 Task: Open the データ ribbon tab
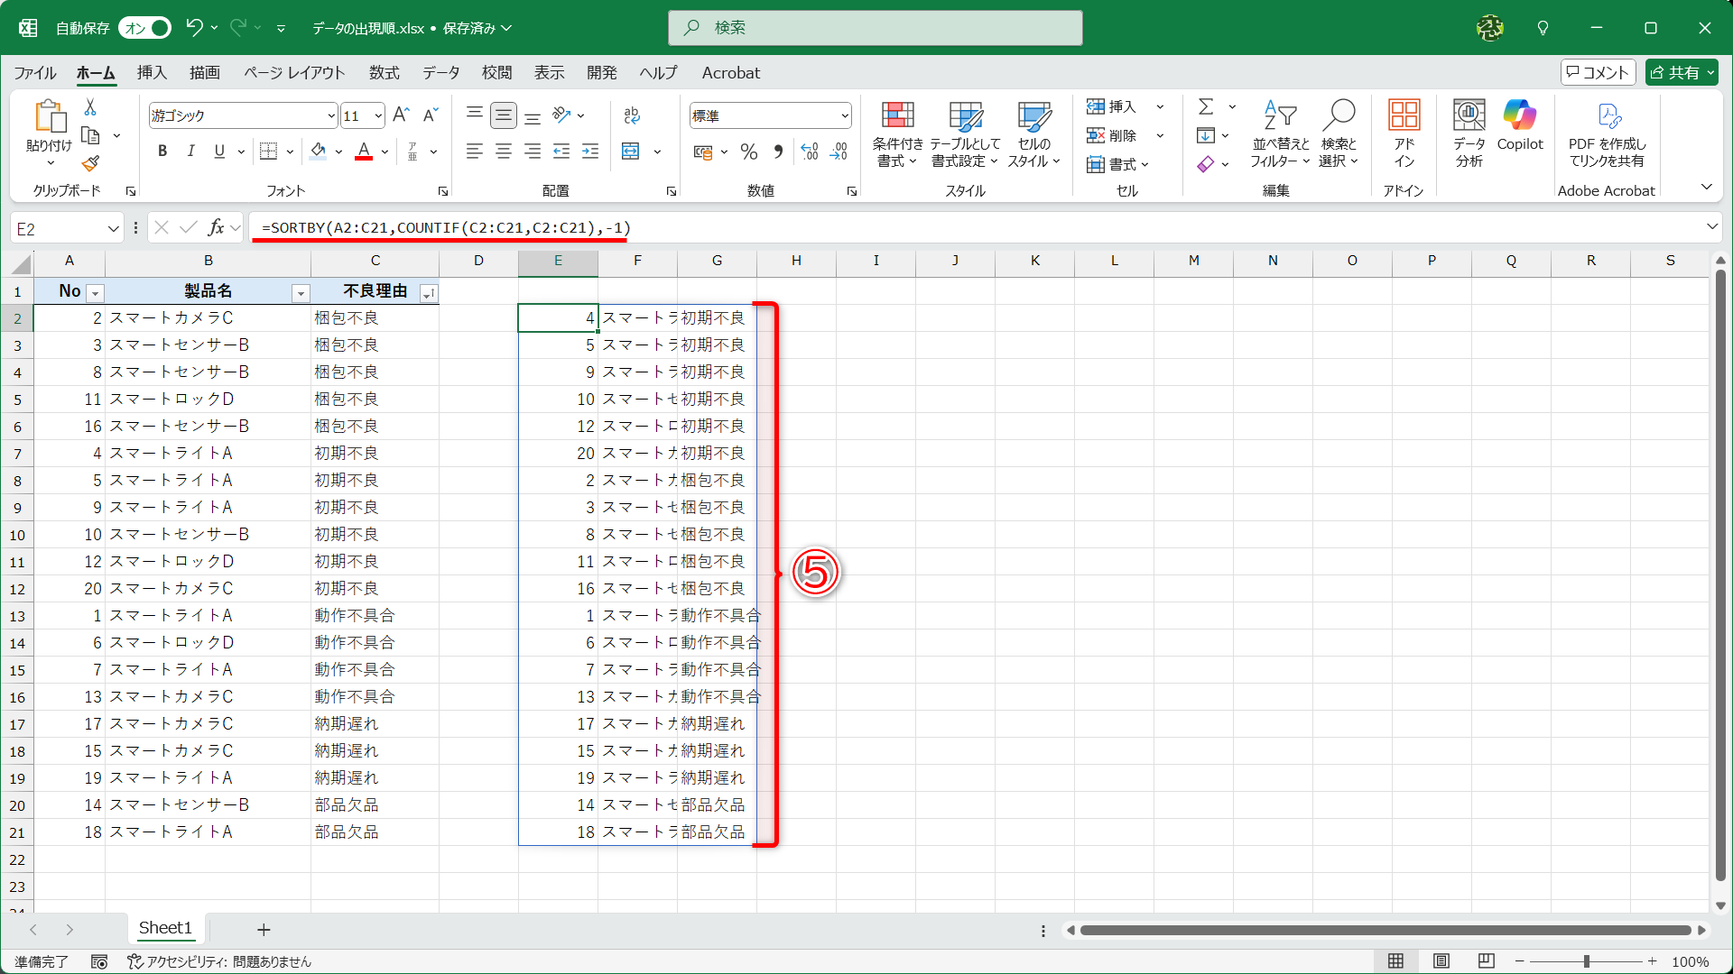coord(440,73)
